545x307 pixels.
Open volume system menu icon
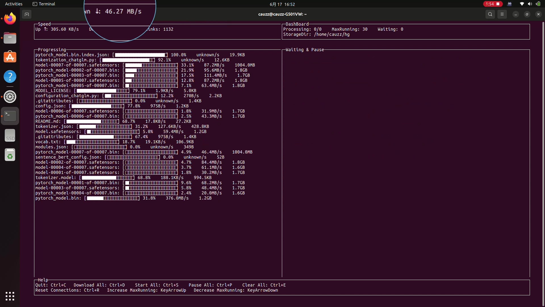coord(530,4)
